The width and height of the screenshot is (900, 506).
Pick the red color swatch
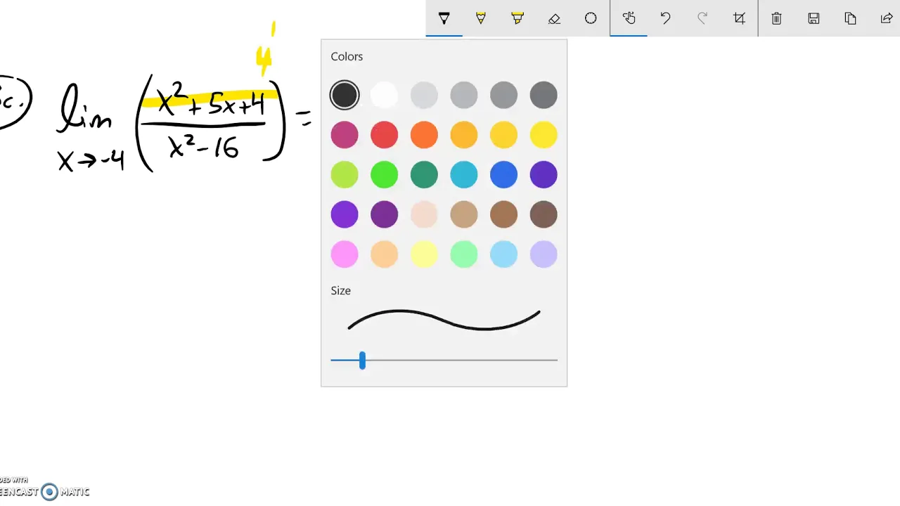384,135
